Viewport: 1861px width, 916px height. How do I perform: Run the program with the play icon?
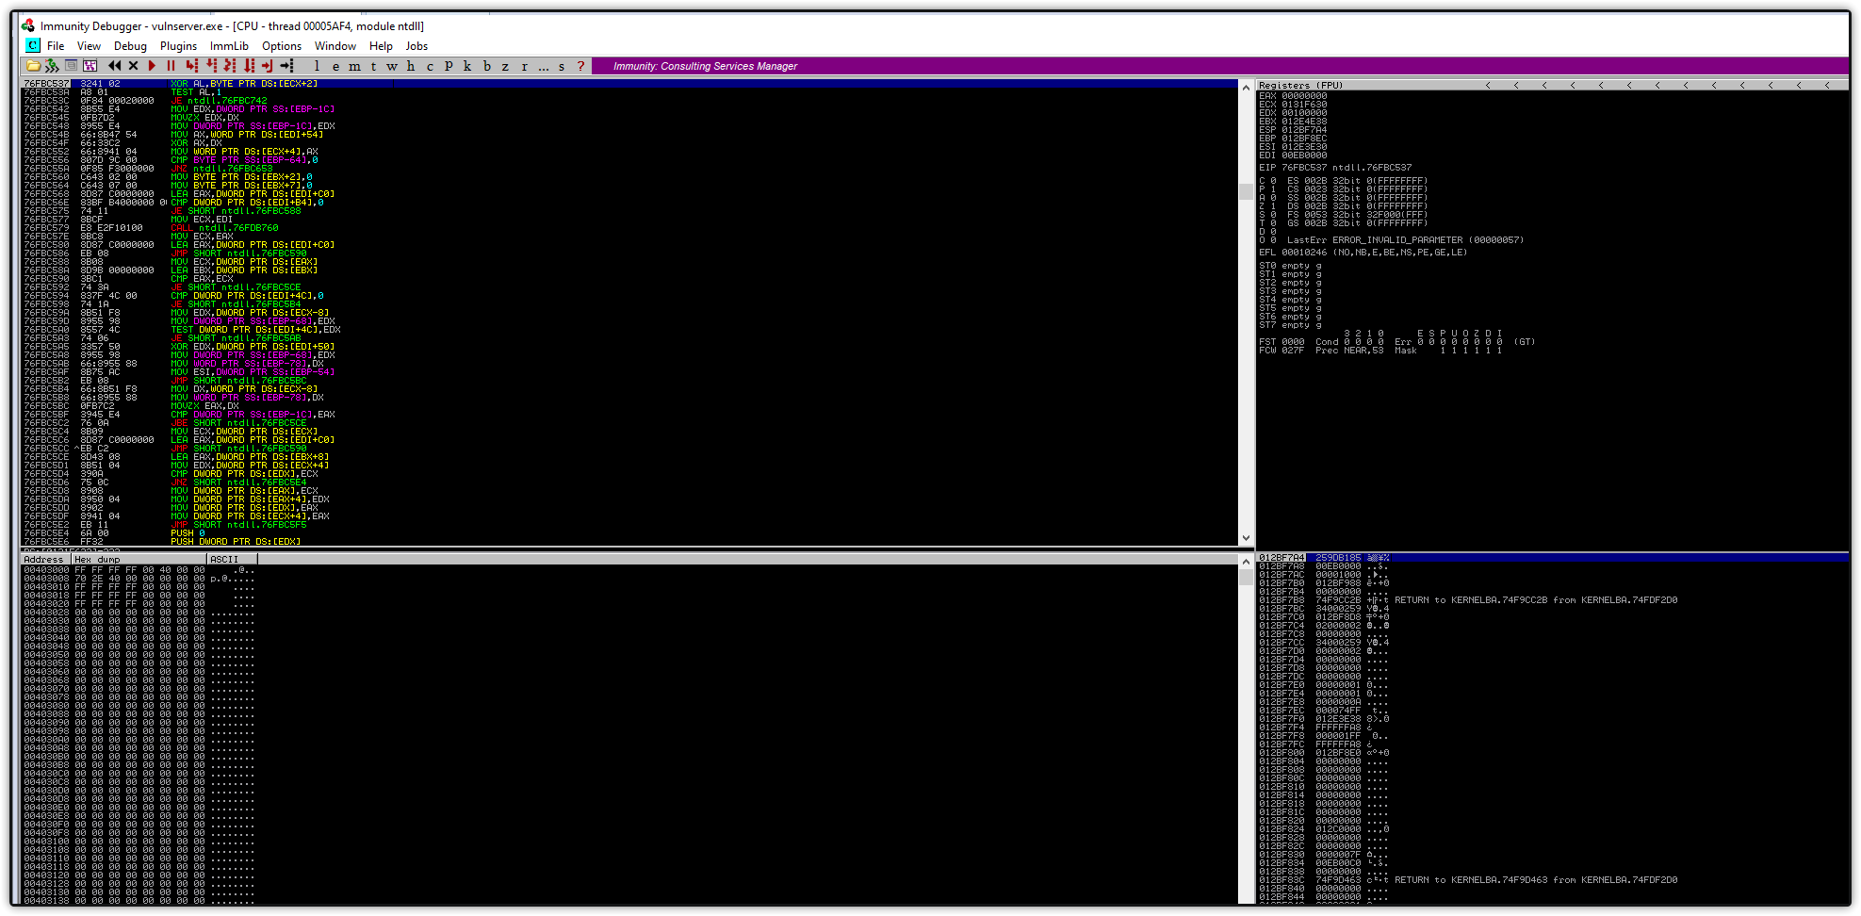pos(152,66)
